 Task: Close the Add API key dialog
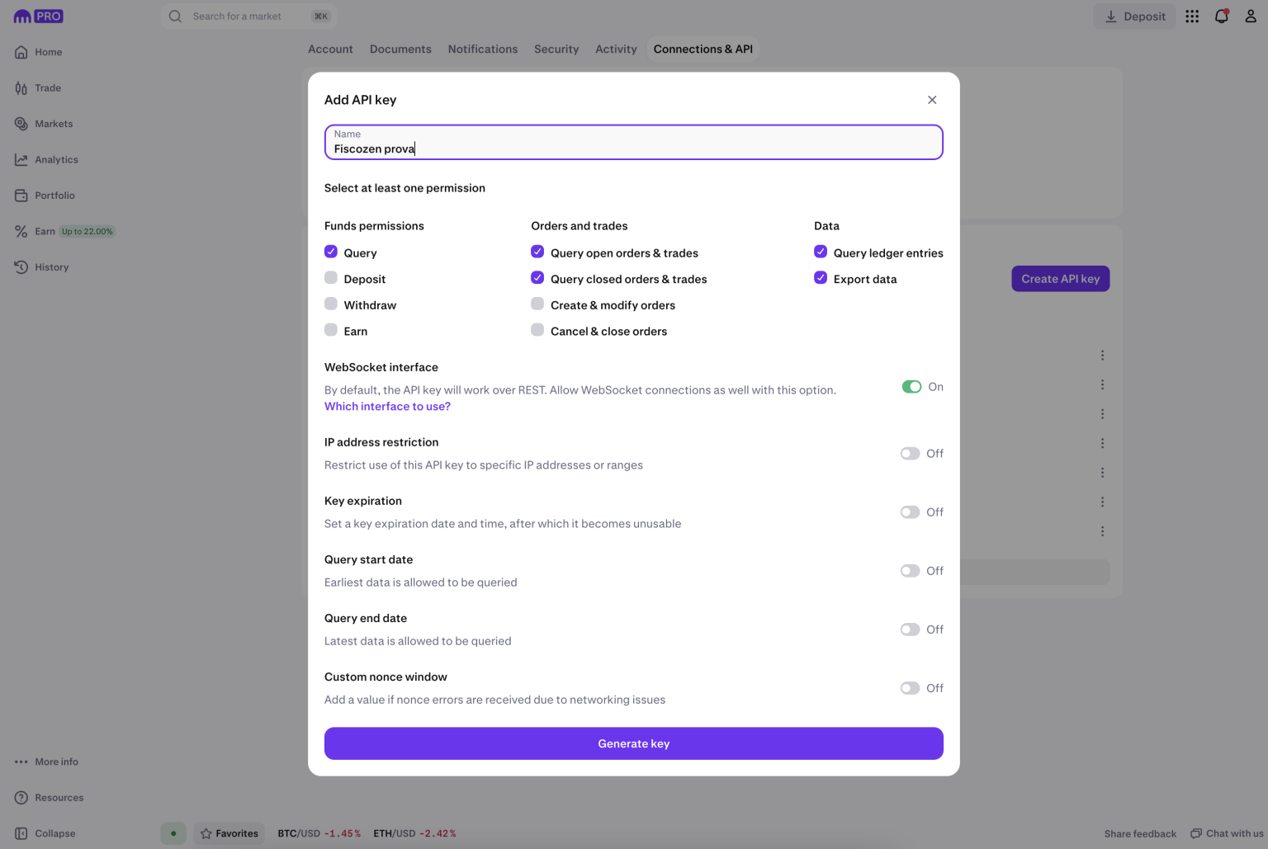pos(932,100)
